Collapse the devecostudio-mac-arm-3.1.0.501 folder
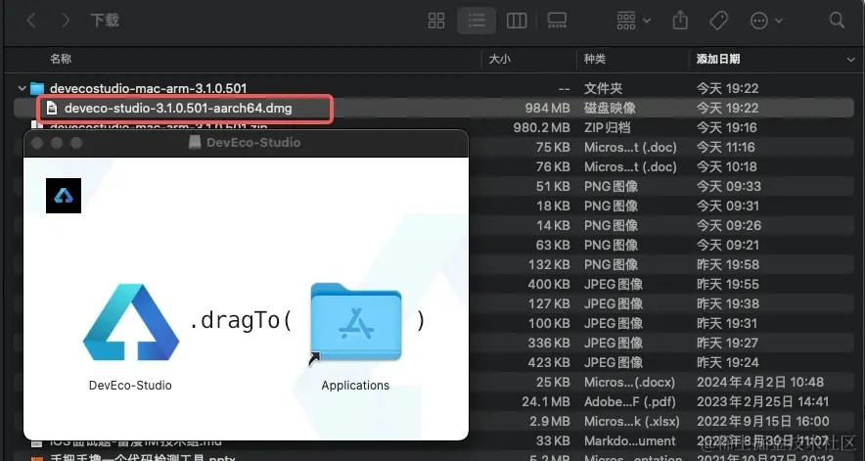This screenshot has width=865, height=461. 22,88
